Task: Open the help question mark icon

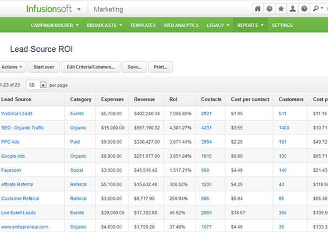Action: pos(304,9)
